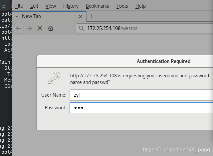Close the New Tab tab
This screenshot has height=156, width=213.
(x=81, y=16)
